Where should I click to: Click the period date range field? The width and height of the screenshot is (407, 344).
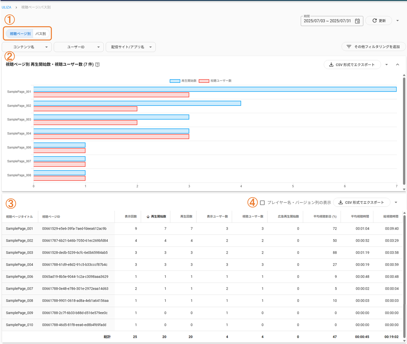(332, 21)
